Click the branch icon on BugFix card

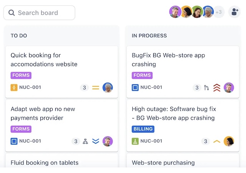[x=206, y=87]
